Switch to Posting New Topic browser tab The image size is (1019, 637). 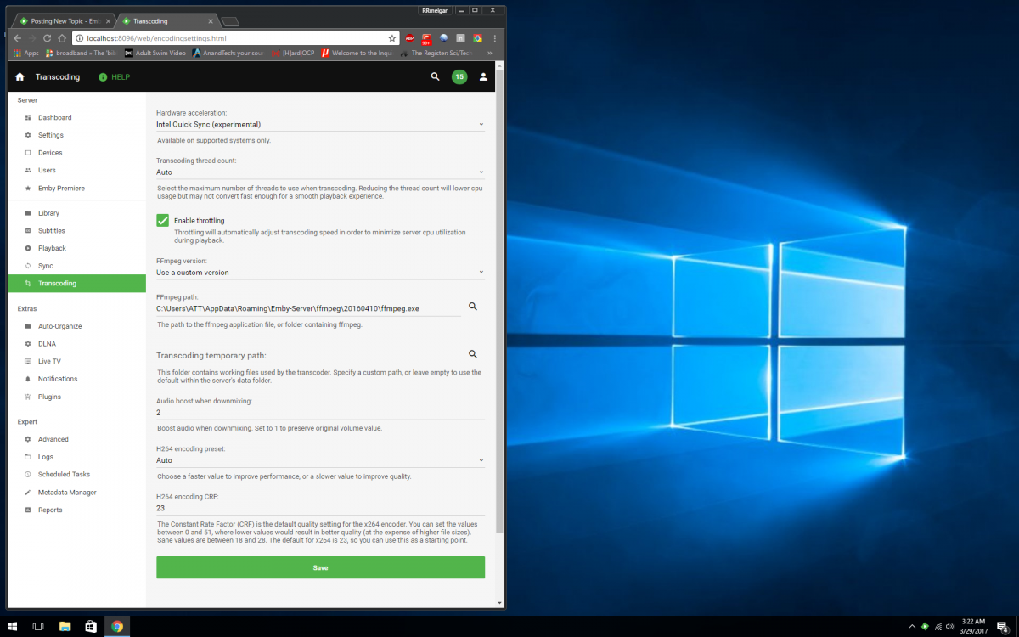tap(61, 20)
